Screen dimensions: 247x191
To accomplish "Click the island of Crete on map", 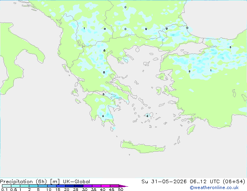I will (x=143, y=147).
